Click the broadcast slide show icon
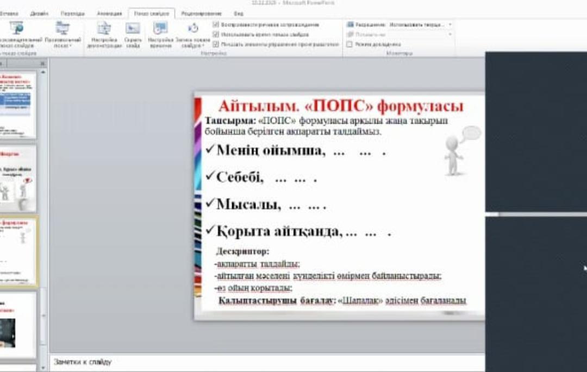 pyautogui.click(x=16, y=28)
